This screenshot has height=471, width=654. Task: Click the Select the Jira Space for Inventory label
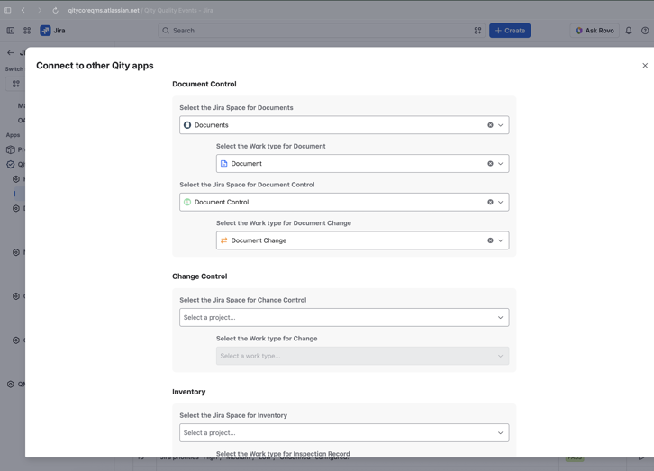(x=233, y=415)
